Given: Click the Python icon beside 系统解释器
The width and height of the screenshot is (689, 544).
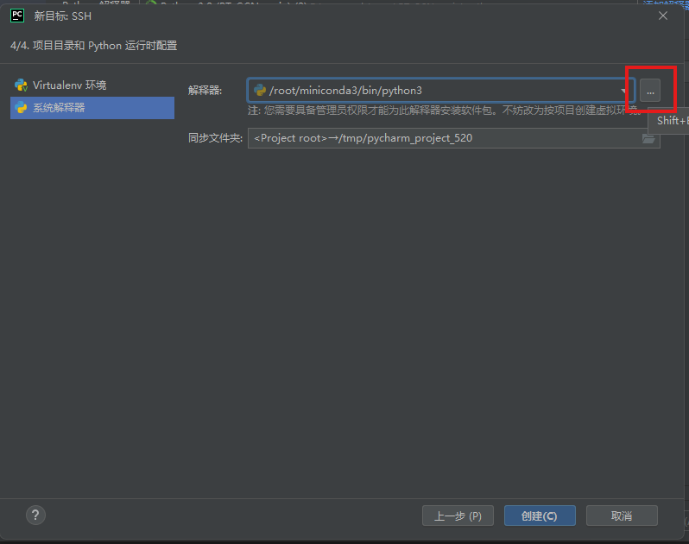Looking at the screenshot, I should click(21, 108).
